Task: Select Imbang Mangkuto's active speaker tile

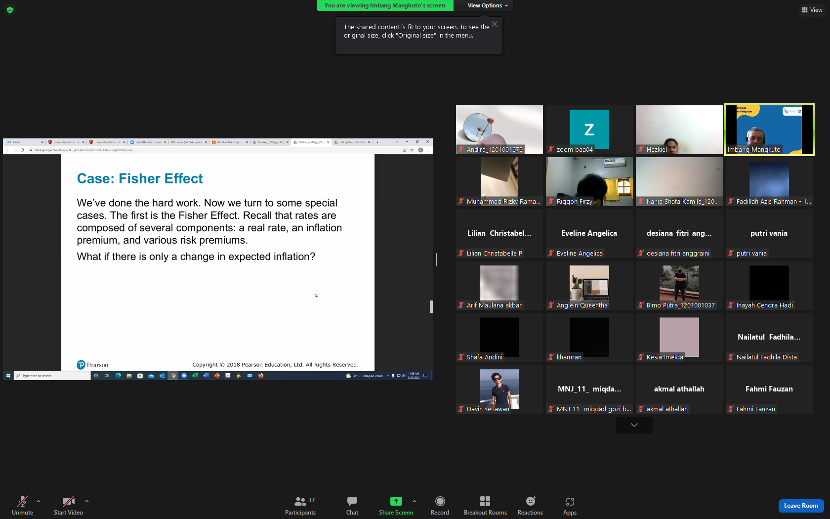Action: [x=769, y=130]
